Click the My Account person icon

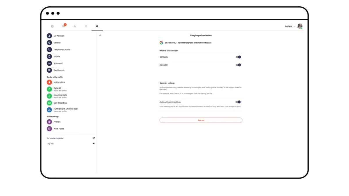click(49, 36)
